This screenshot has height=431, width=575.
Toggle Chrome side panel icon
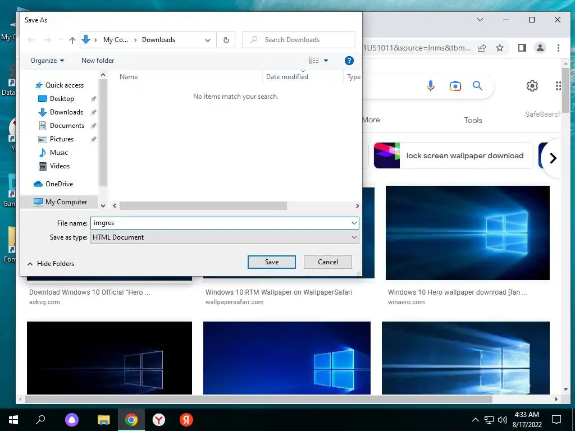click(522, 48)
